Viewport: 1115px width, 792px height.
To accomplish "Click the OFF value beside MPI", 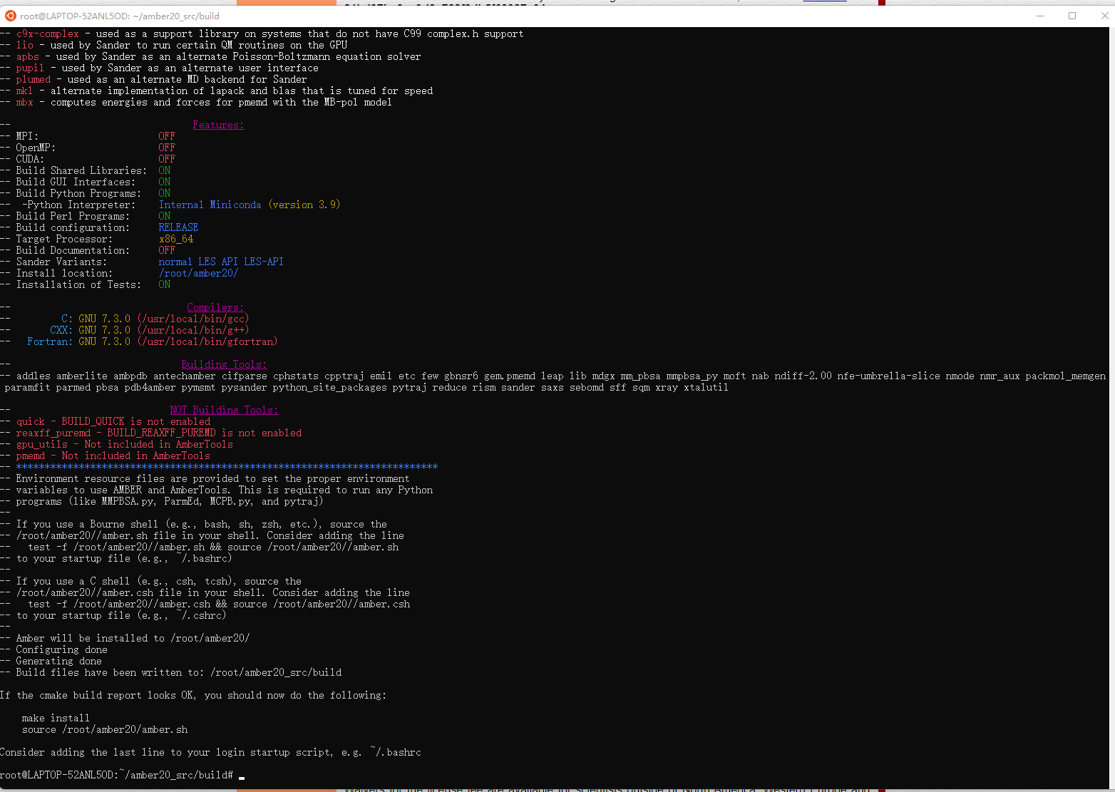I will click(x=167, y=136).
